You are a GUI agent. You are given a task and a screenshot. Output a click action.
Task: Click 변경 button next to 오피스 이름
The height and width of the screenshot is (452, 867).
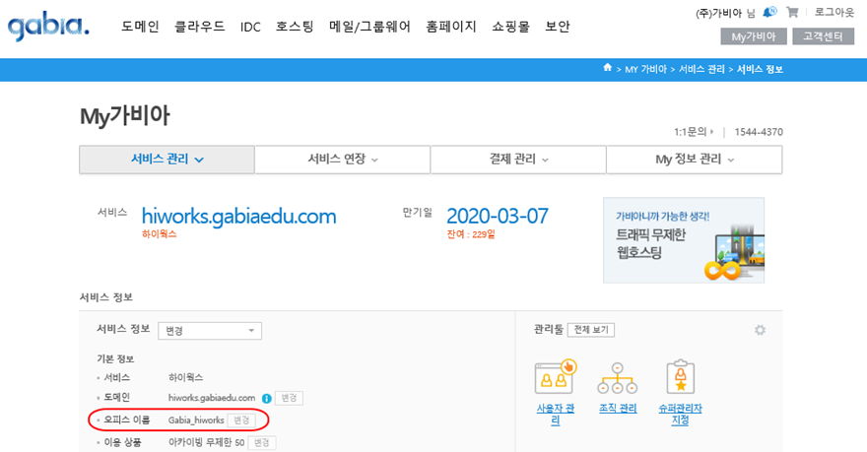pyautogui.click(x=241, y=420)
